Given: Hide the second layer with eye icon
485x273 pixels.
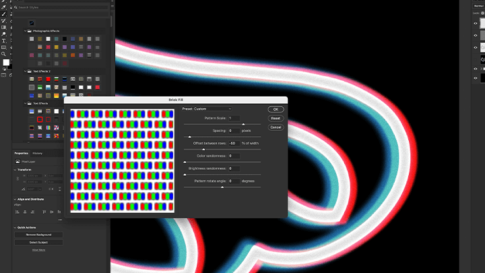Looking at the screenshot, I should coord(476,35).
